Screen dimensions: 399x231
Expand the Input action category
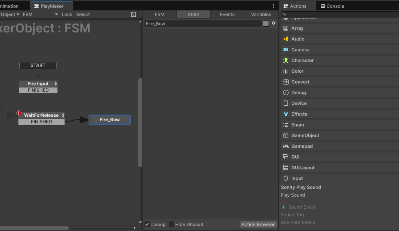pos(297,178)
